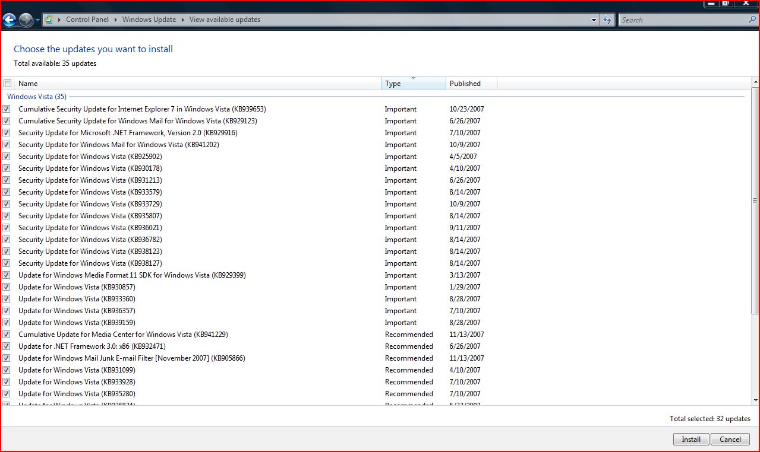The image size is (760, 452).
Task: Click the scrollbar down arrow of update list
Action: 756,400
